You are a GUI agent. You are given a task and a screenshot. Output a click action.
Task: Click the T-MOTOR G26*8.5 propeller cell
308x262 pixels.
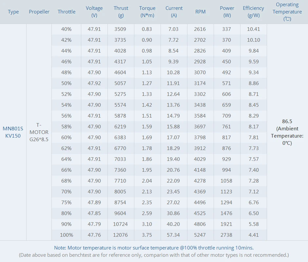pos(39,132)
